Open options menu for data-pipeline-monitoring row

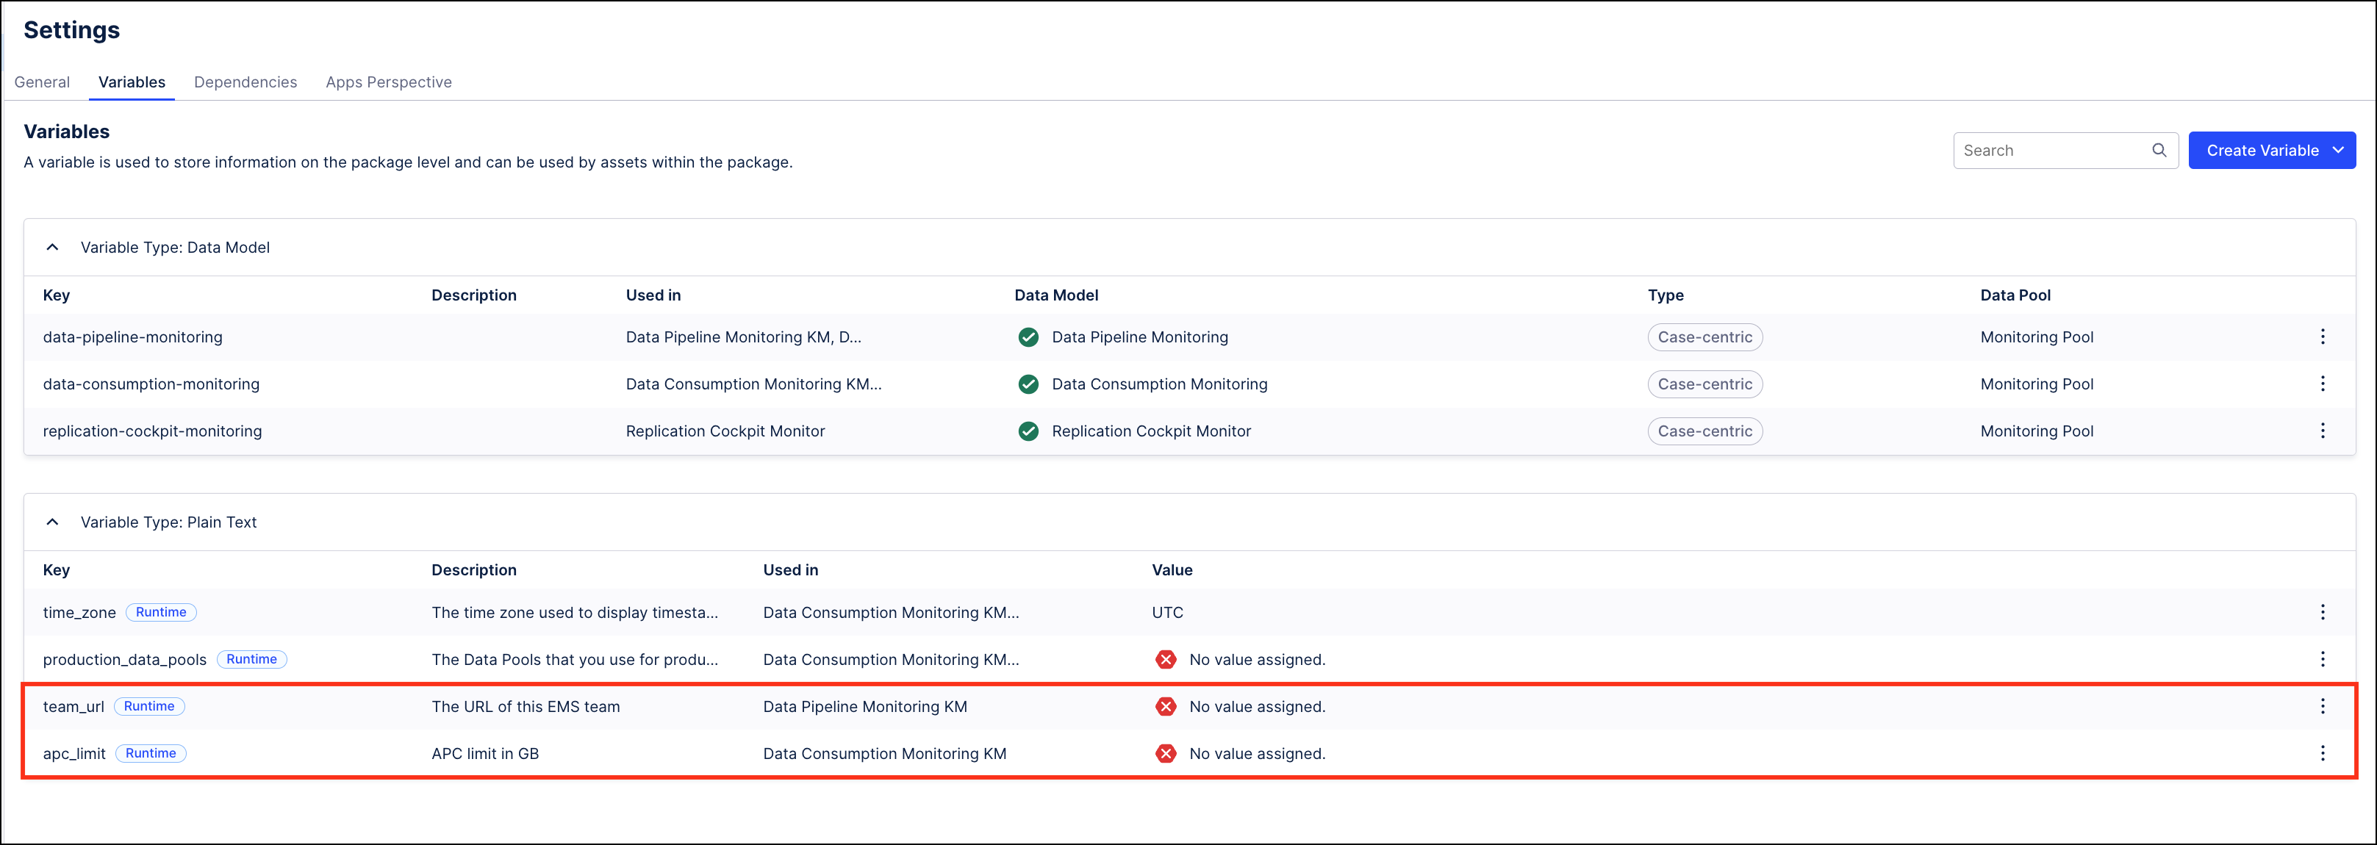point(2323,337)
